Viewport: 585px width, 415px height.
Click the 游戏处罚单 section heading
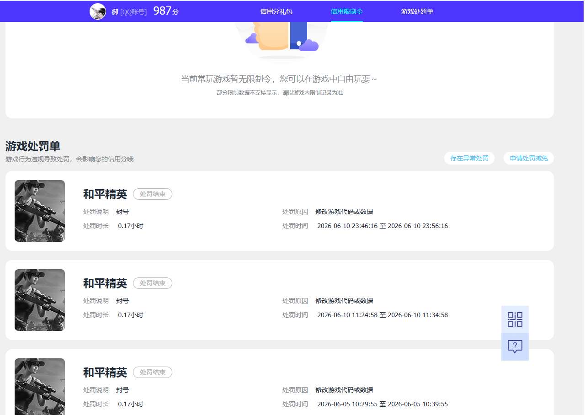[x=33, y=146]
